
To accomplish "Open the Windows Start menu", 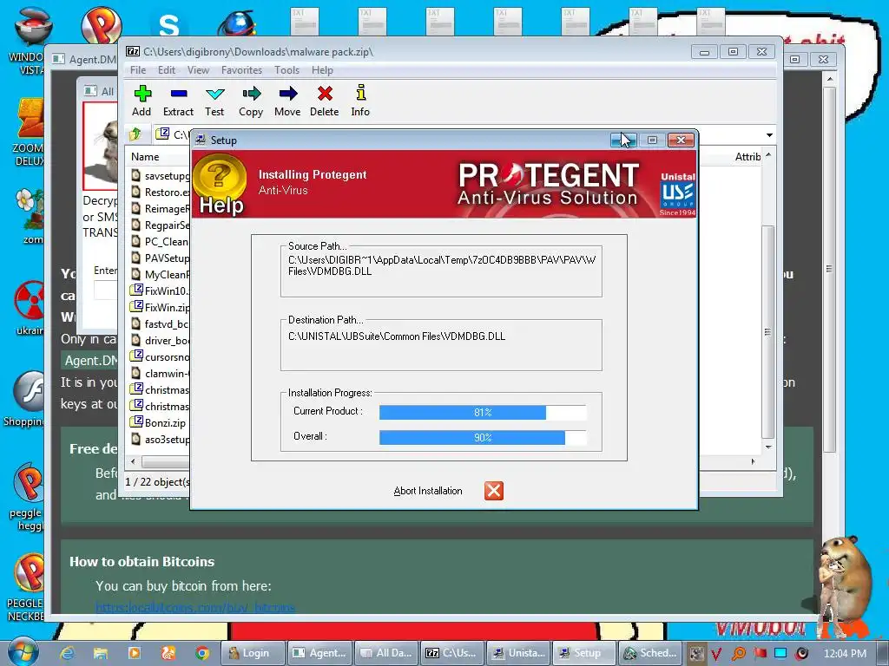I will pyautogui.click(x=23, y=652).
